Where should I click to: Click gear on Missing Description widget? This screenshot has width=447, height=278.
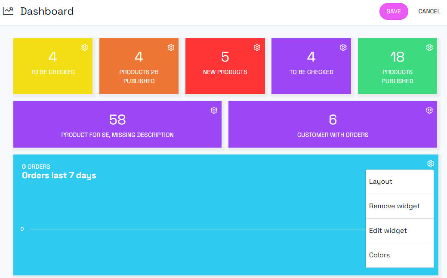214,110
